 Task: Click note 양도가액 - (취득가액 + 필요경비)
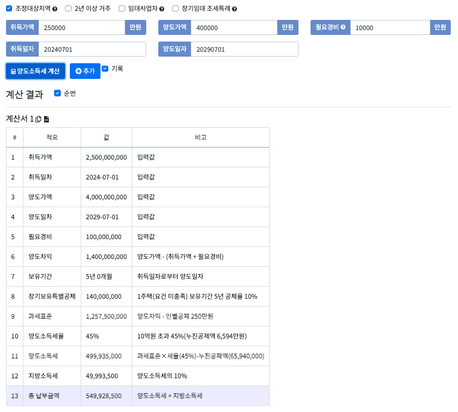pyautogui.click(x=181, y=257)
